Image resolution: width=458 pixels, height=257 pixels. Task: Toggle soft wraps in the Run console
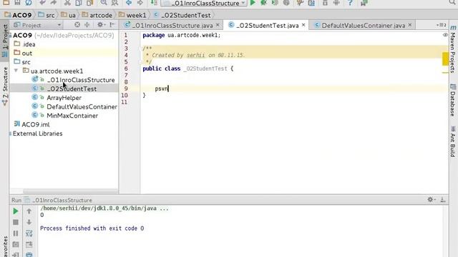[x=29, y=233]
